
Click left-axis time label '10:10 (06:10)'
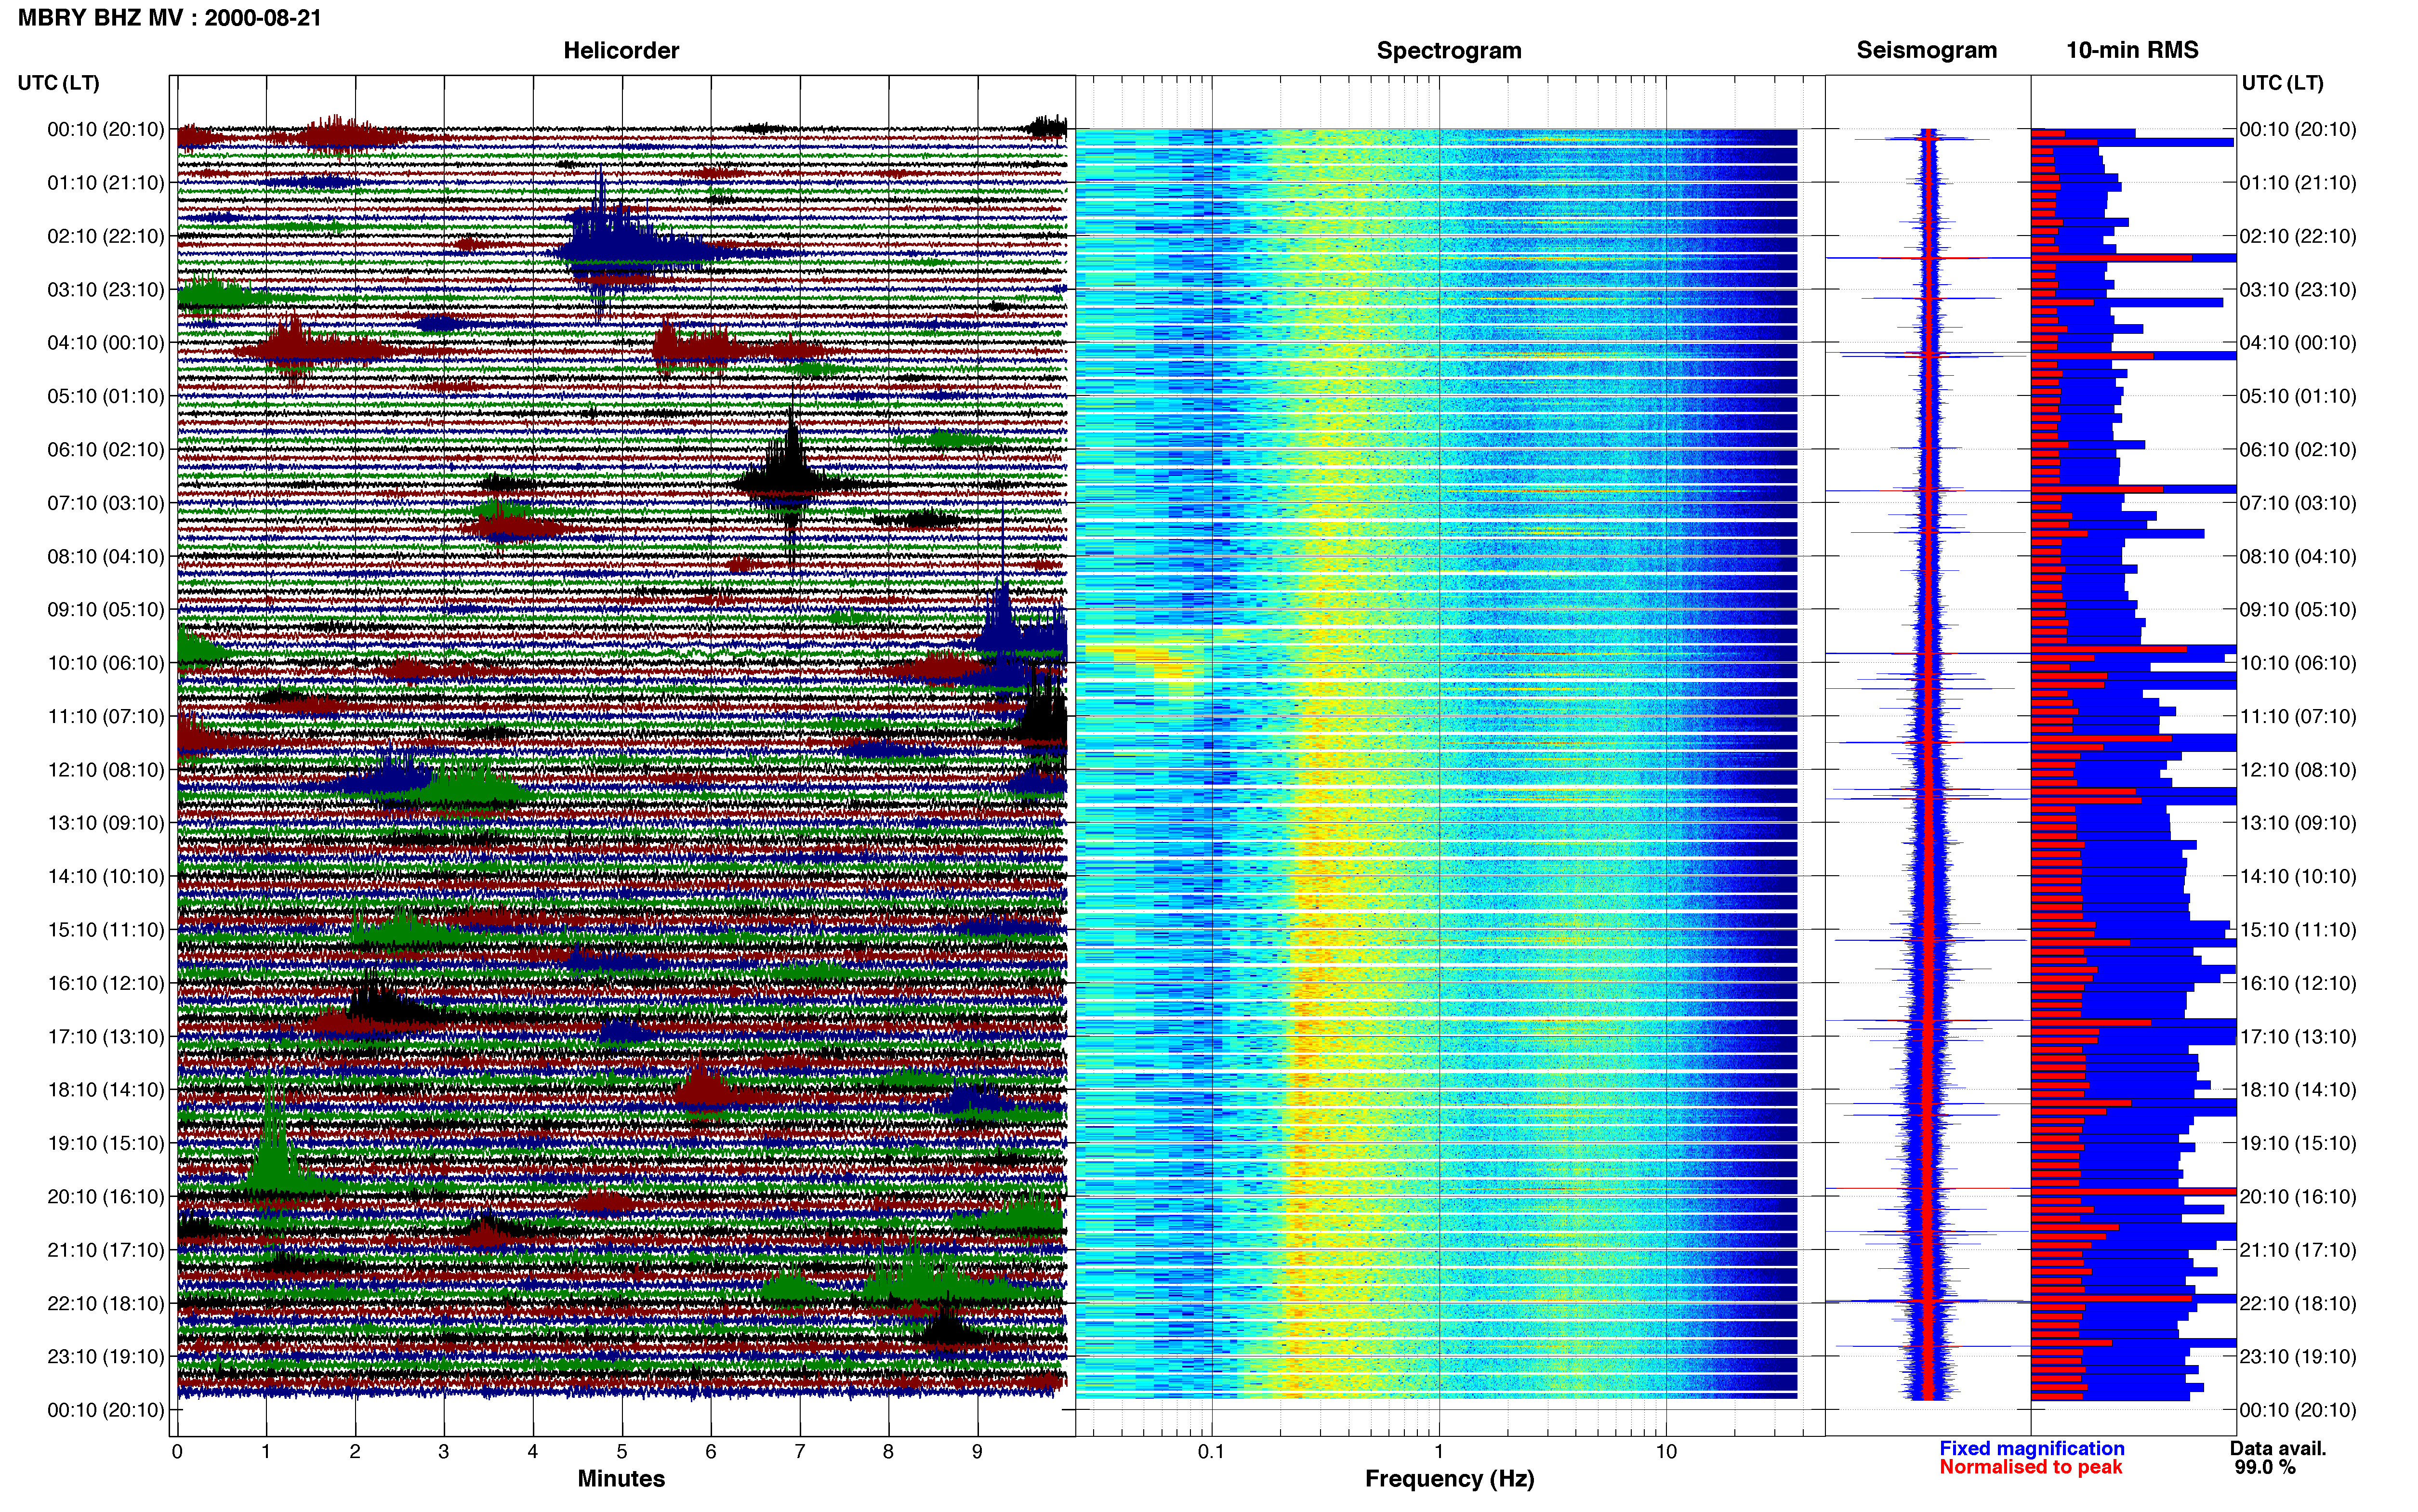[x=106, y=663]
